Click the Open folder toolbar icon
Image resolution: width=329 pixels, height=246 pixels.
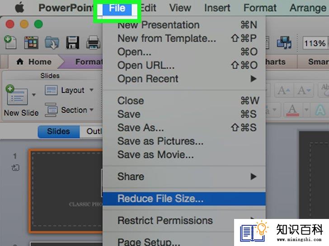52,42
